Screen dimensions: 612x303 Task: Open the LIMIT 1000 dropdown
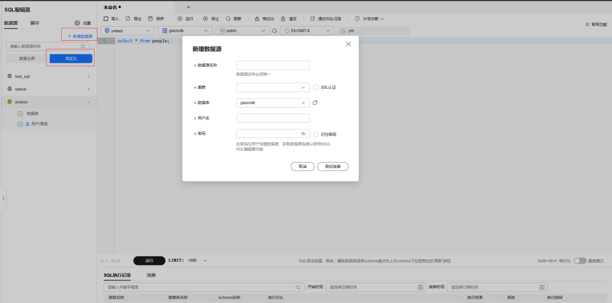pos(197,260)
